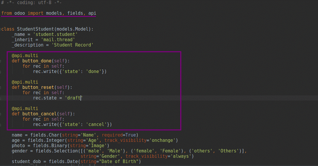The image size is (318, 166).
Task: Click 'fields.Char' in the name field
Action: coord(45,135)
